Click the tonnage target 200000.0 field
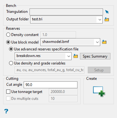The height and width of the screenshot is (118, 117). 63,92
